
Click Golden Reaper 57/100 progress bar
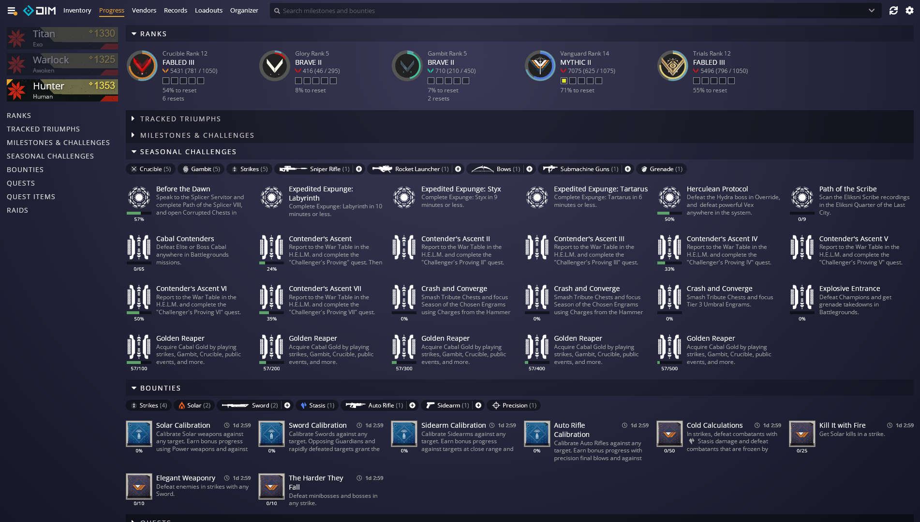pyautogui.click(x=139, y=362)
